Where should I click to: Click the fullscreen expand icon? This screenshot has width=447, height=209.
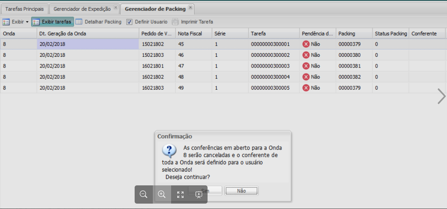(x=180, y=195)
